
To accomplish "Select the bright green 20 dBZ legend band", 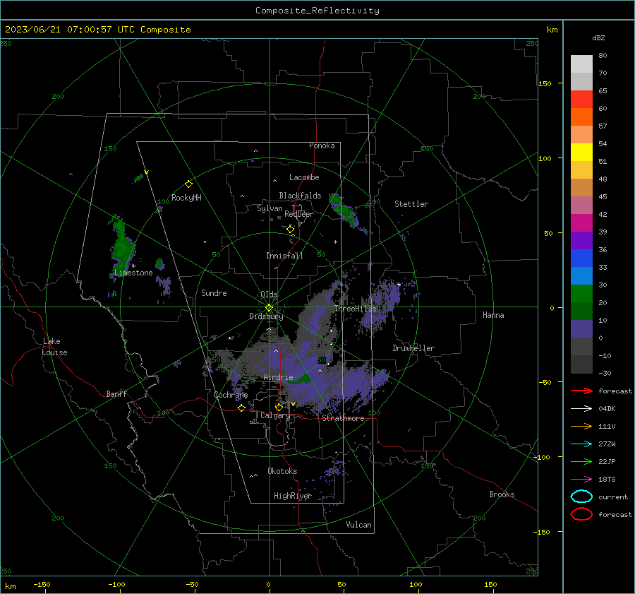I will pos(581,294).
